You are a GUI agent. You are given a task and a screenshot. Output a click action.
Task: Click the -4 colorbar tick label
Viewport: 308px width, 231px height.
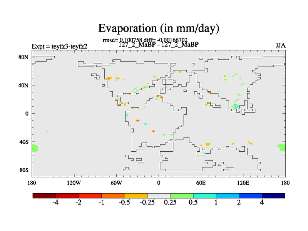(x=55, y=203)
